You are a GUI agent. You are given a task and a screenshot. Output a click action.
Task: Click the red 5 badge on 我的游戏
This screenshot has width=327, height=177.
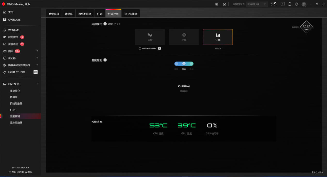[x=22, y=37]
